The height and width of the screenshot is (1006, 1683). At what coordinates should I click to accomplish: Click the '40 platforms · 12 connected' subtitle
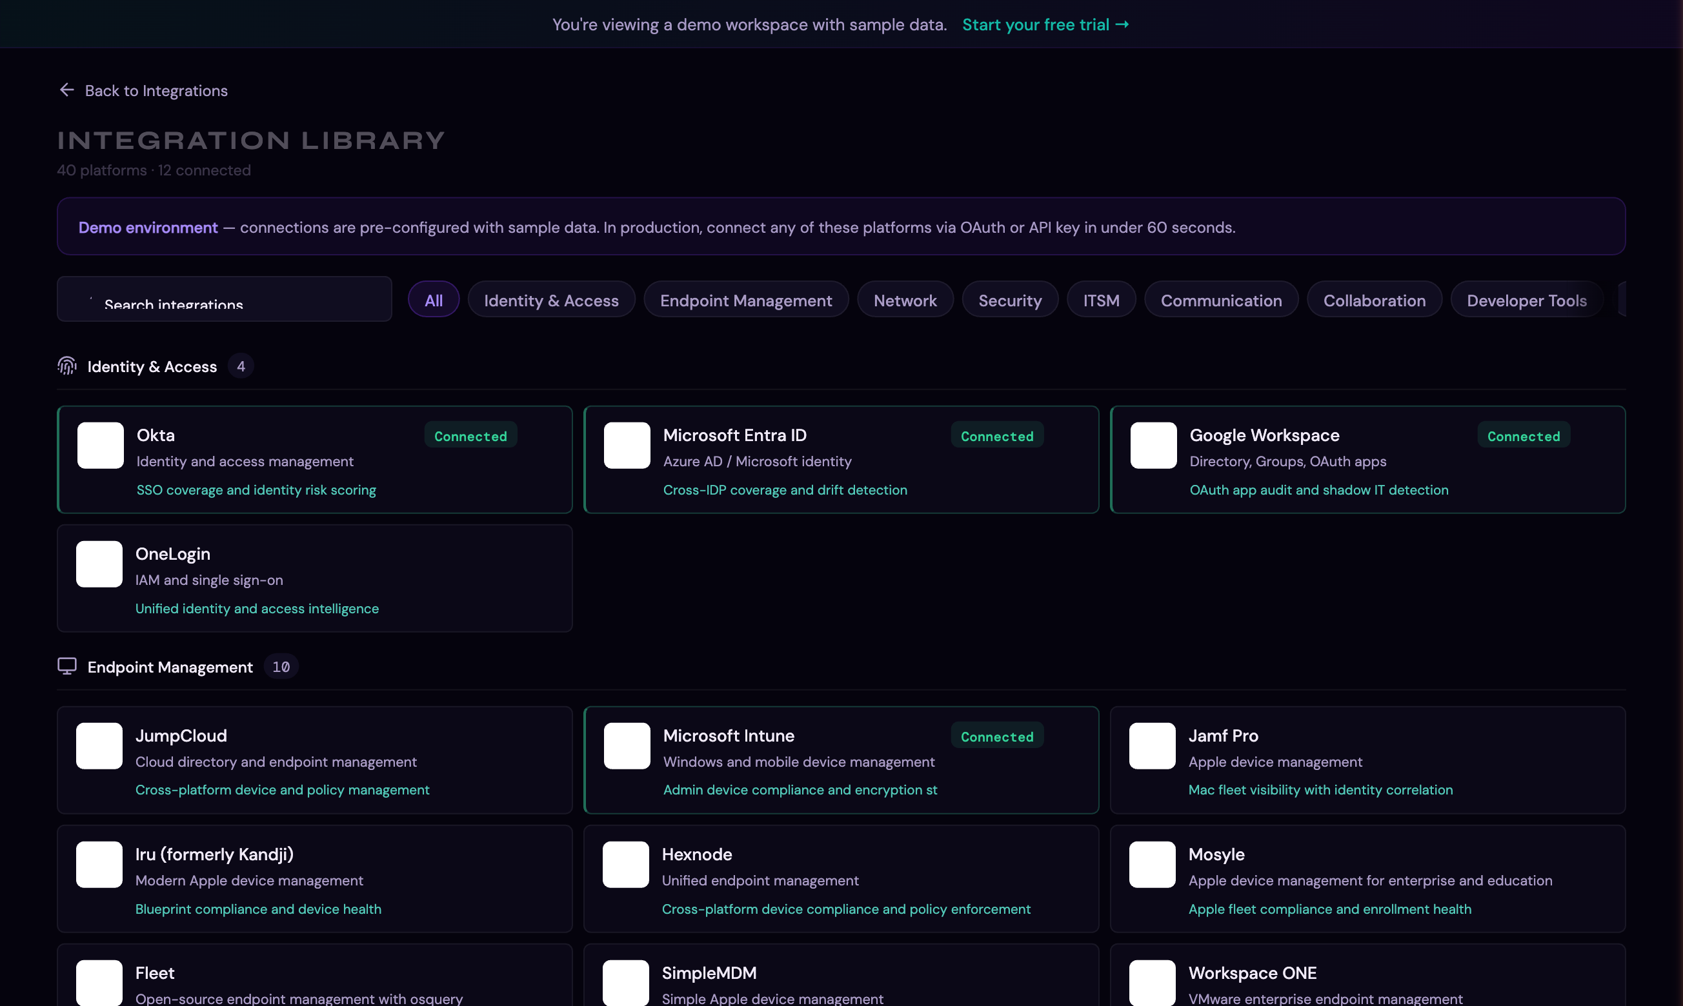click(x=154, y=170)
